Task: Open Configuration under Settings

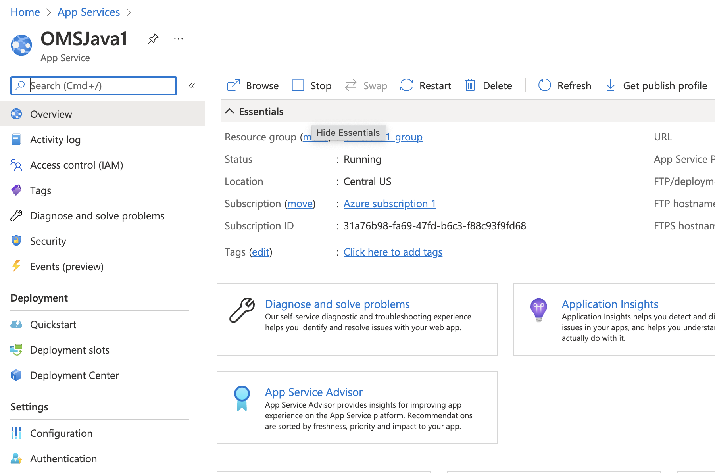Action: coord(102,433)
